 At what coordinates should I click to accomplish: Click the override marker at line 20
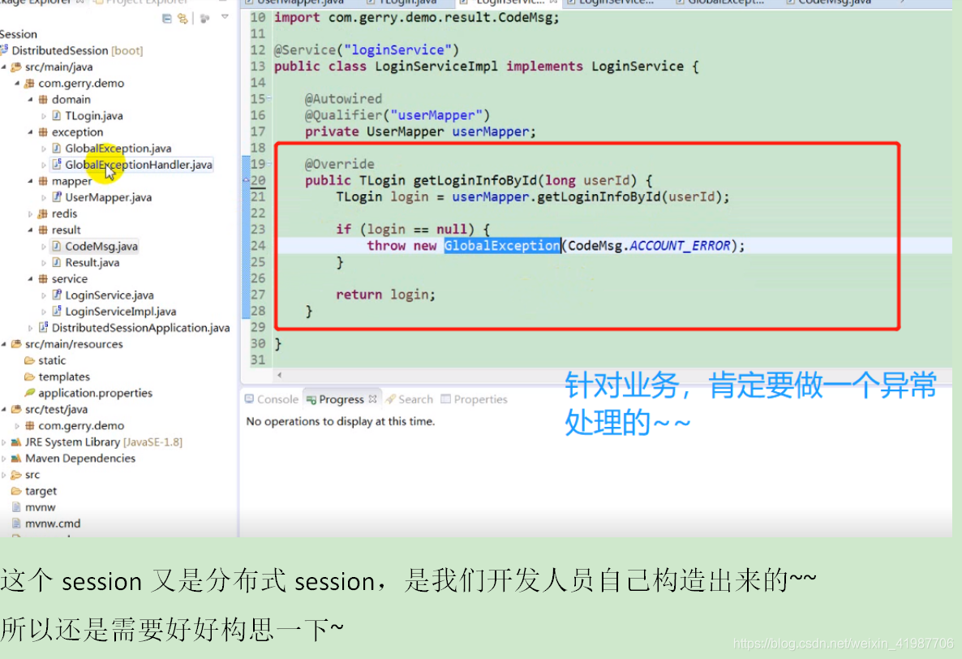pos(246,180)
